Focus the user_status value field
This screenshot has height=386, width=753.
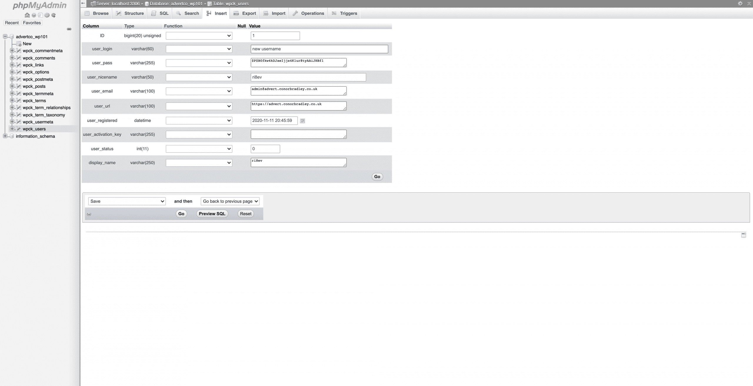tap(265, 149)
